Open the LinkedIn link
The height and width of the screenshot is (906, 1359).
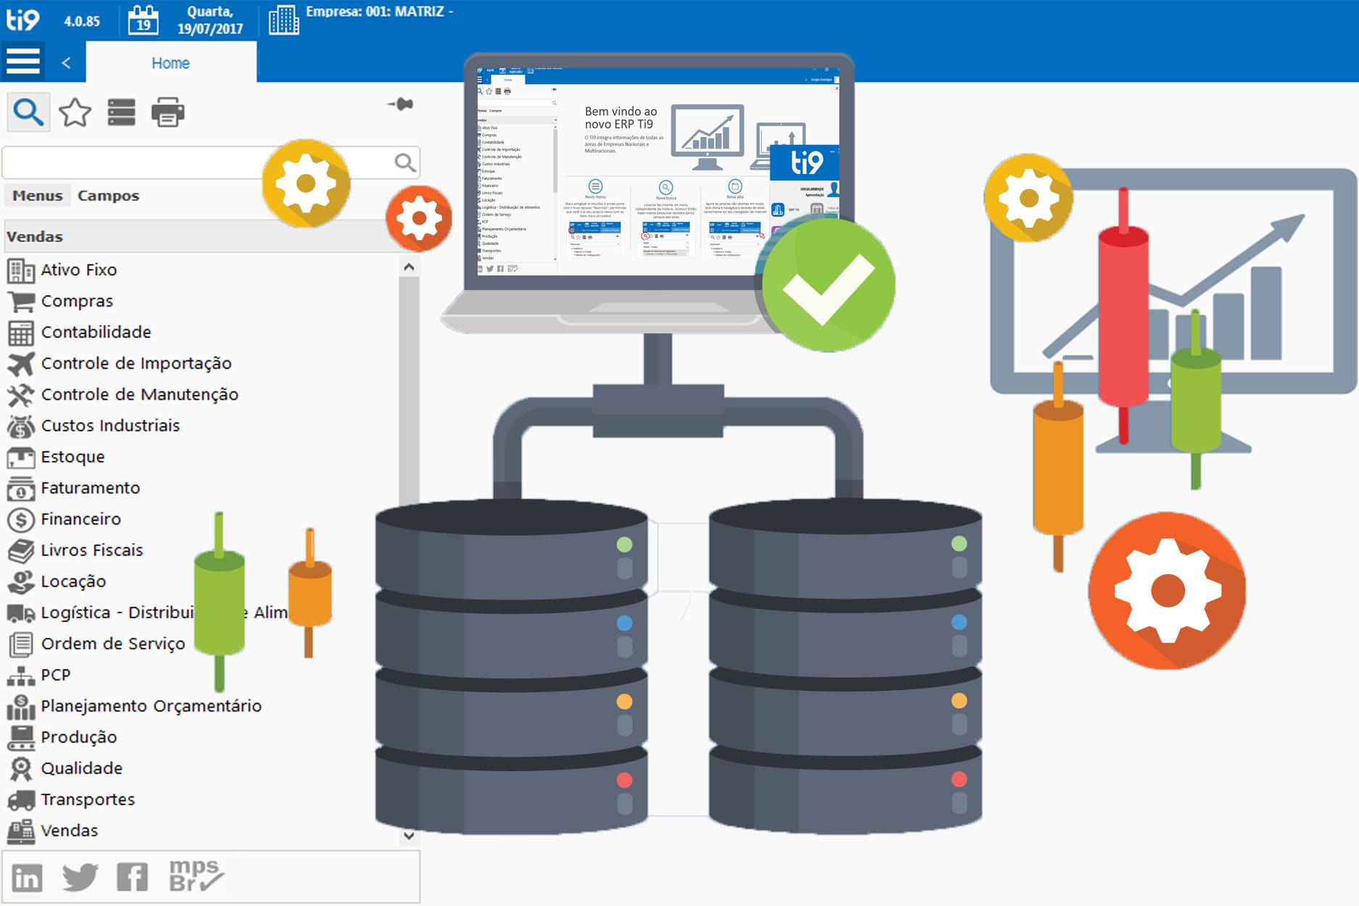coord(27,878)
